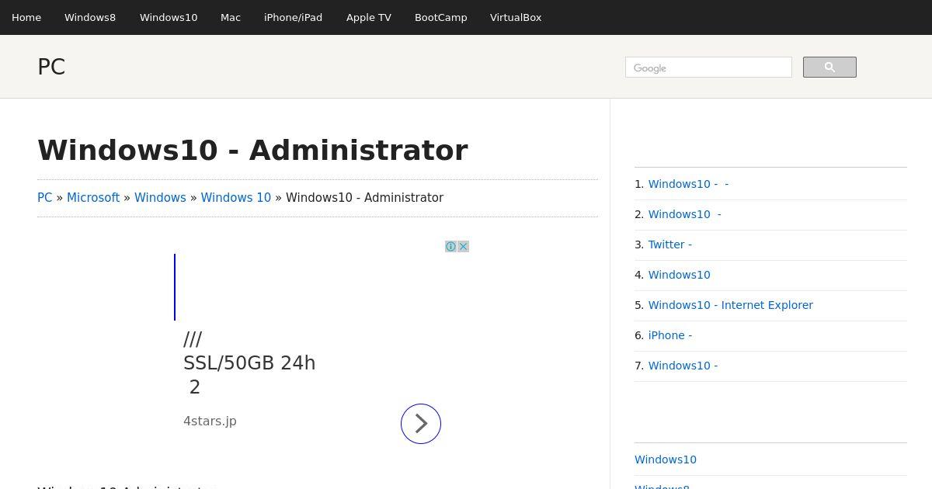Click the Microsoft breadcrumb link
932x489 pixels.
93,198
